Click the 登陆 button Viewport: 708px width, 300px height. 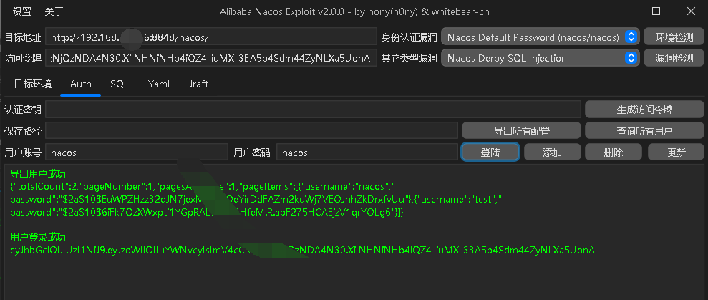[x=490, y=153]
